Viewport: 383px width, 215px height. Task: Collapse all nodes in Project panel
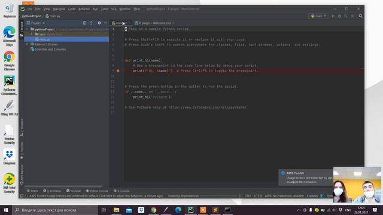pyautogui.click(x=91, y=23)
